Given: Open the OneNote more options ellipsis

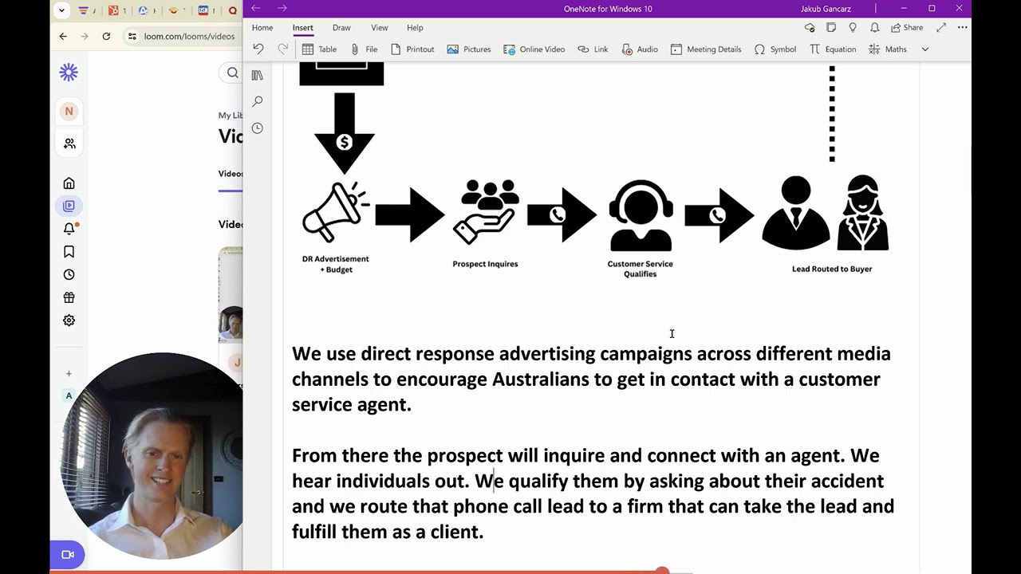Looking at the screenshot, I should pos(962,27).
